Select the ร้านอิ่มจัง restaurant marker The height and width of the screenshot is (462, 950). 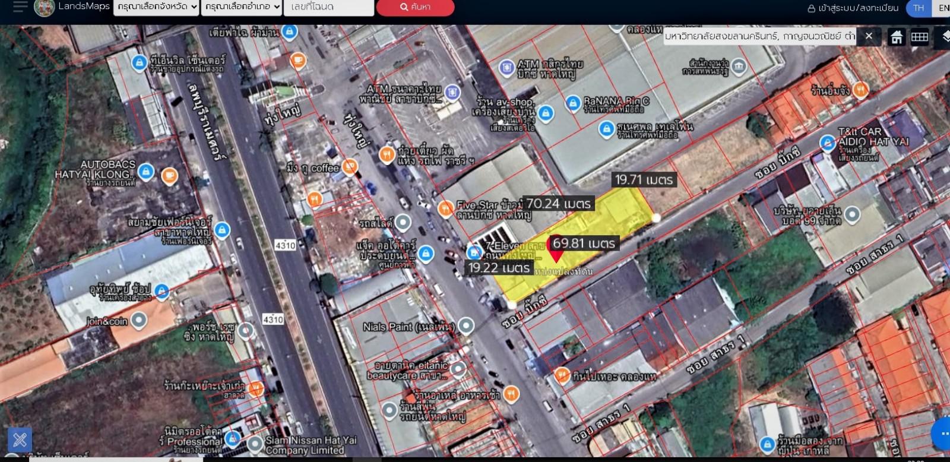click(860, 90)
